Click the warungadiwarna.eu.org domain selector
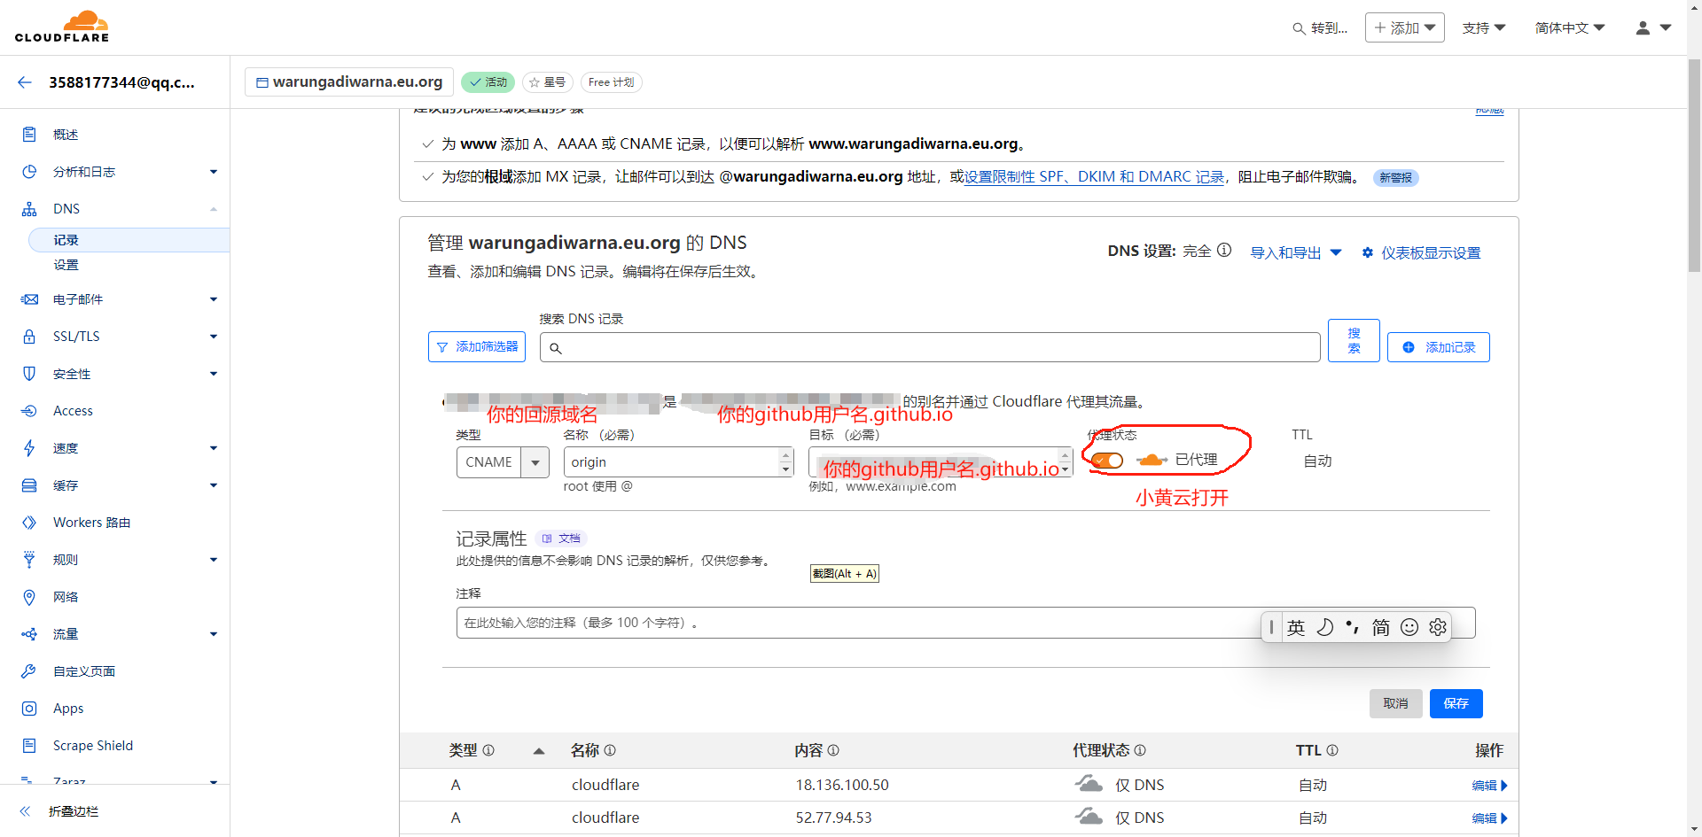 tap(349, 81)
